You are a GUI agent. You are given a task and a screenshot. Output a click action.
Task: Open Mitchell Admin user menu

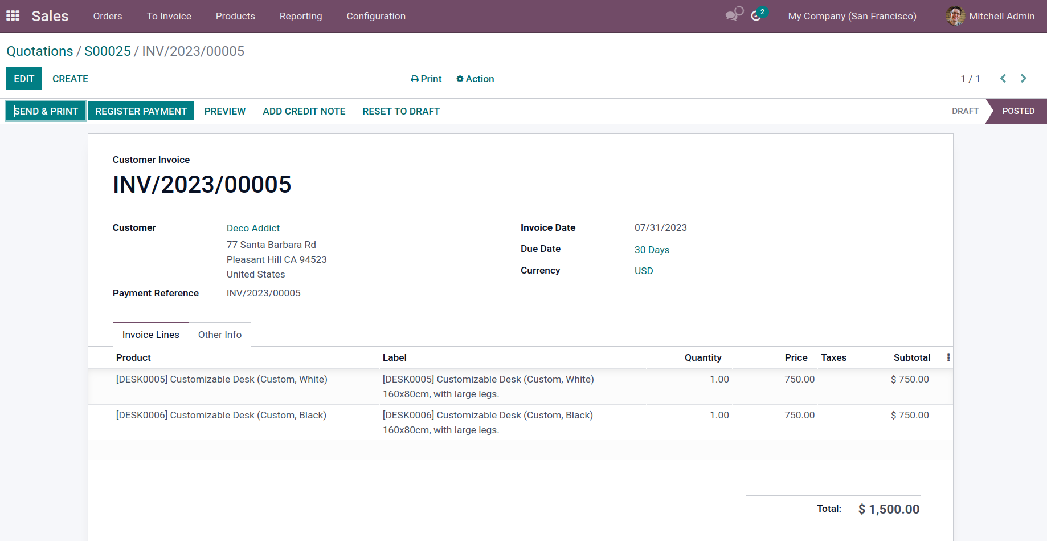point(990,16)
